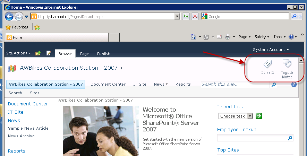This screenshot has height=156, width=307.
Task: Click the browser Back arrow button
Action: (9, 16)
